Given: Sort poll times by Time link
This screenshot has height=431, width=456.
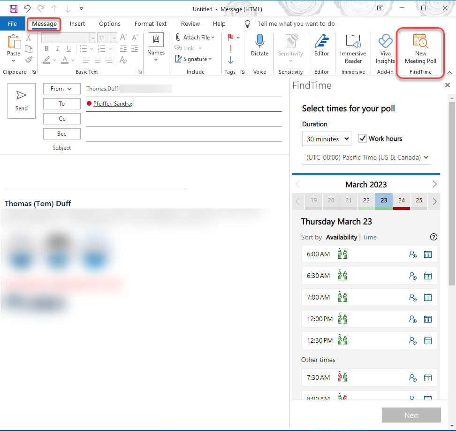Looking at the screenshot, I should (x=370, y=238).
